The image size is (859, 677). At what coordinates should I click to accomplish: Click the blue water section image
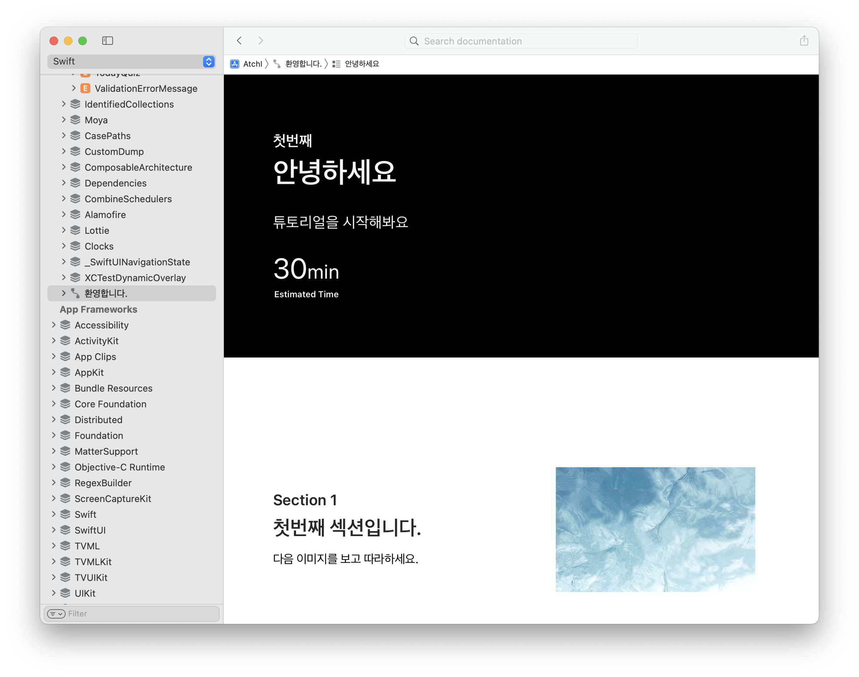(655, 529)
